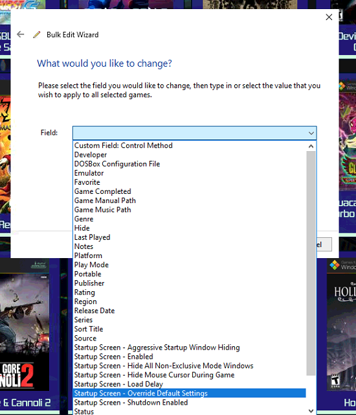This screenshot has width=356, height=415.
Task: Select Game Completed from the list
Action: [190, 191]
